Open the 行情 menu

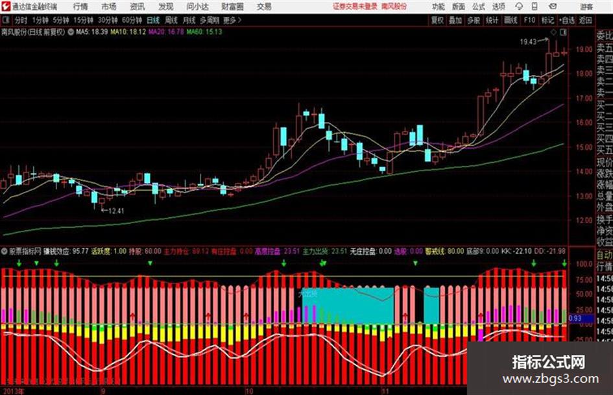coord(80,6)
